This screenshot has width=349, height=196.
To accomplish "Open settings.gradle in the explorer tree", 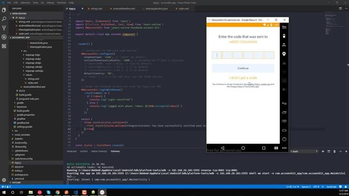I will point(25,127).
